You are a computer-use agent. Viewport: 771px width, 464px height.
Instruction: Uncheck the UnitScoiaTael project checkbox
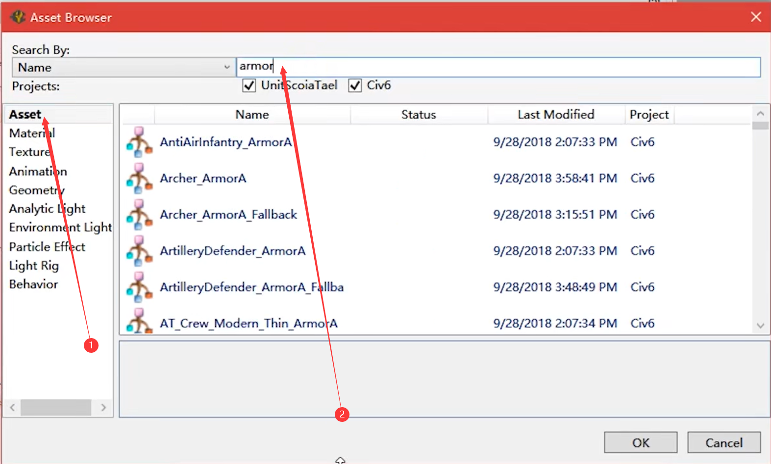[249, 86]
